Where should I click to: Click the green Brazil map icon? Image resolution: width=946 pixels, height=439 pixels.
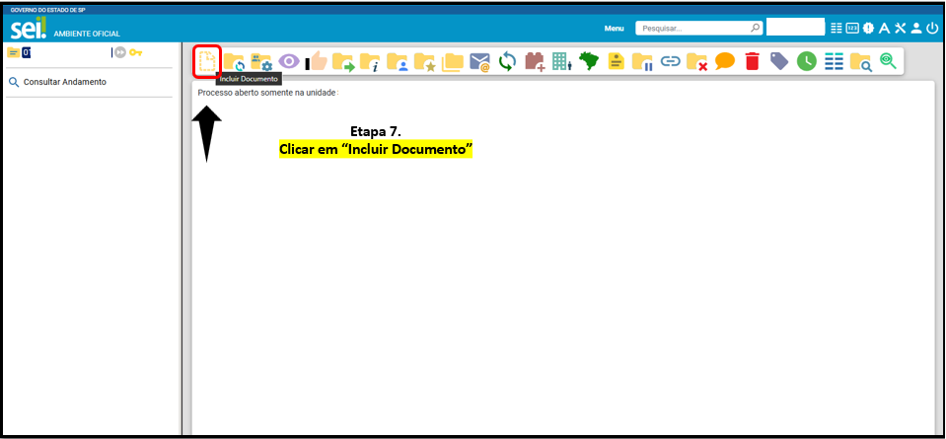click(x=589, y=62)
